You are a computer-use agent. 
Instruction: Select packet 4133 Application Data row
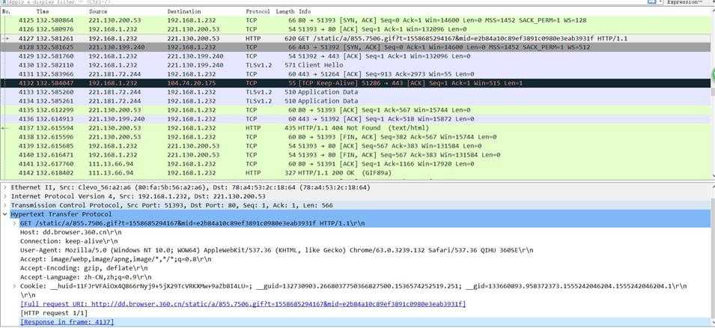[x=356, y=92]
